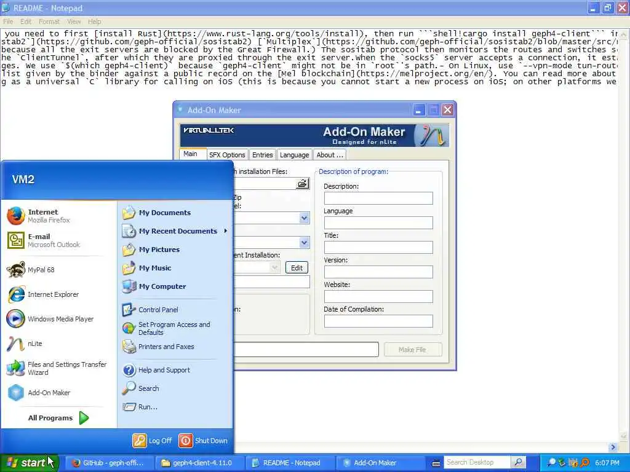This screenshot has width=630, height=472.
Task: Open Notepad File menu
Action: point(8,22)
